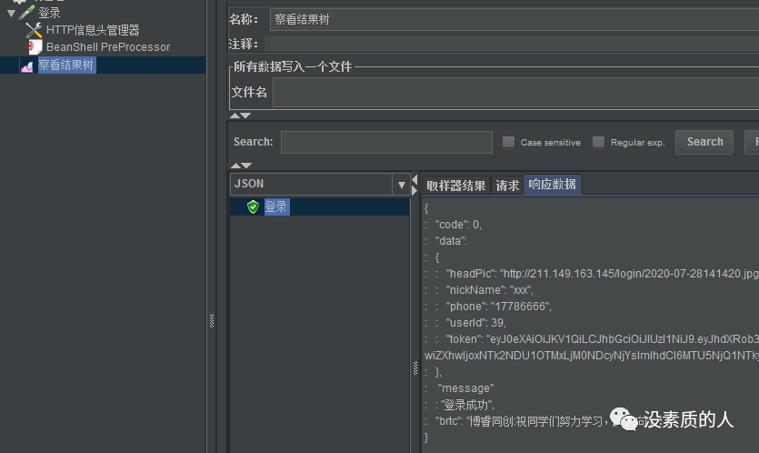Click the "userId": 39 line
The height and width of the screenshot is (453, 759).
coord(475,323)
